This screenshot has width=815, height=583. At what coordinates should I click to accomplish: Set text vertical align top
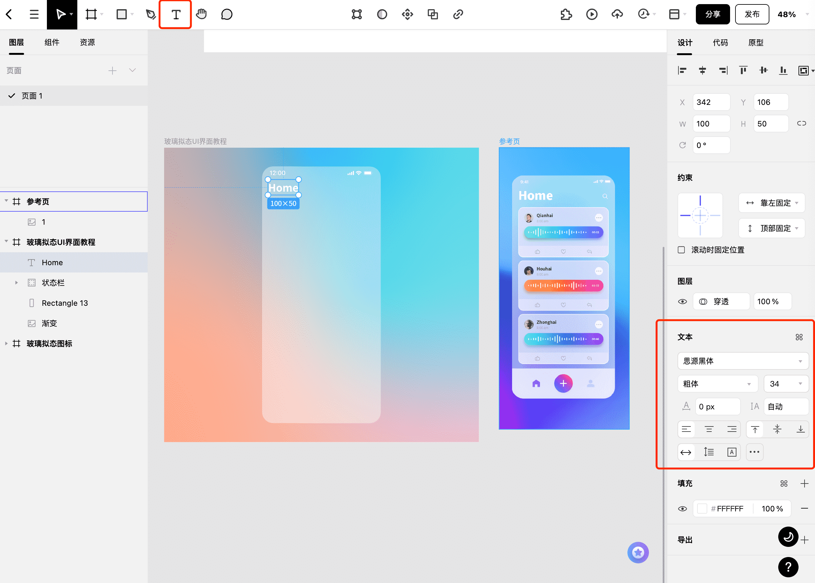coord(755,429)
